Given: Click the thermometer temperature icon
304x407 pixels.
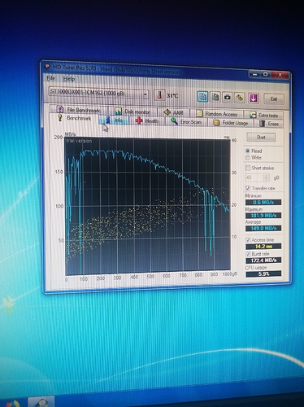Looking at the screenshot, I should [159, 95].
